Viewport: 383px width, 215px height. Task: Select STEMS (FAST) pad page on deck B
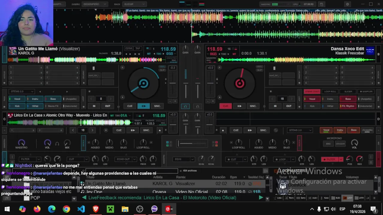pyautogui.click(x=312, y=91)
